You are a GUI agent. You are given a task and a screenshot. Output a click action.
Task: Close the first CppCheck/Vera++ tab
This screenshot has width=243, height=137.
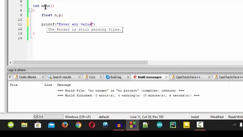(x=209, y=77)
